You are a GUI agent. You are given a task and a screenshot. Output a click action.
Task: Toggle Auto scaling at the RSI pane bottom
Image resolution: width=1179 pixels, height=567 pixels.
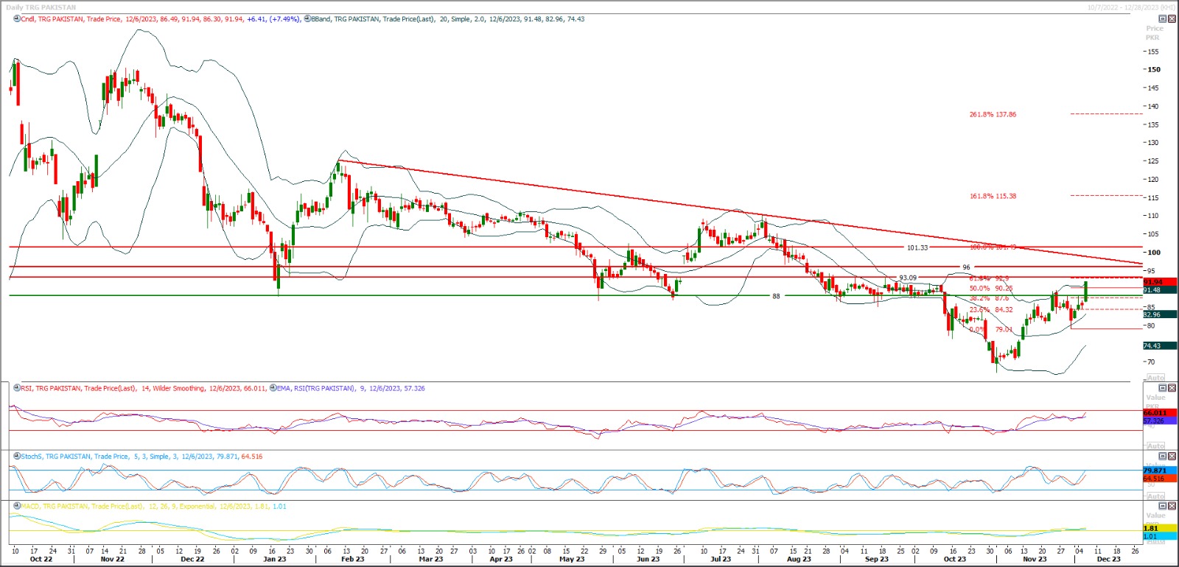[x=1155, y=446]
